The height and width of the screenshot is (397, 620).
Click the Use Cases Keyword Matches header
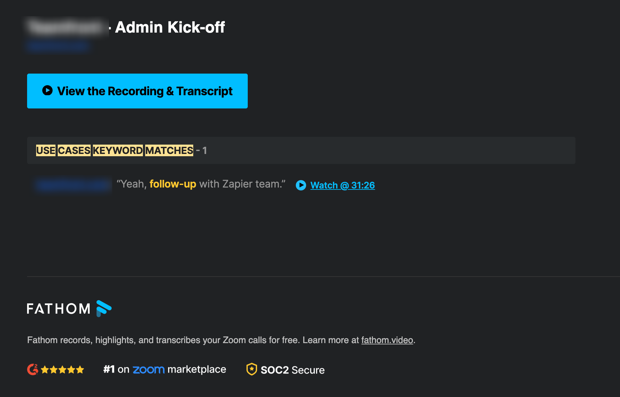pos(115,150)
